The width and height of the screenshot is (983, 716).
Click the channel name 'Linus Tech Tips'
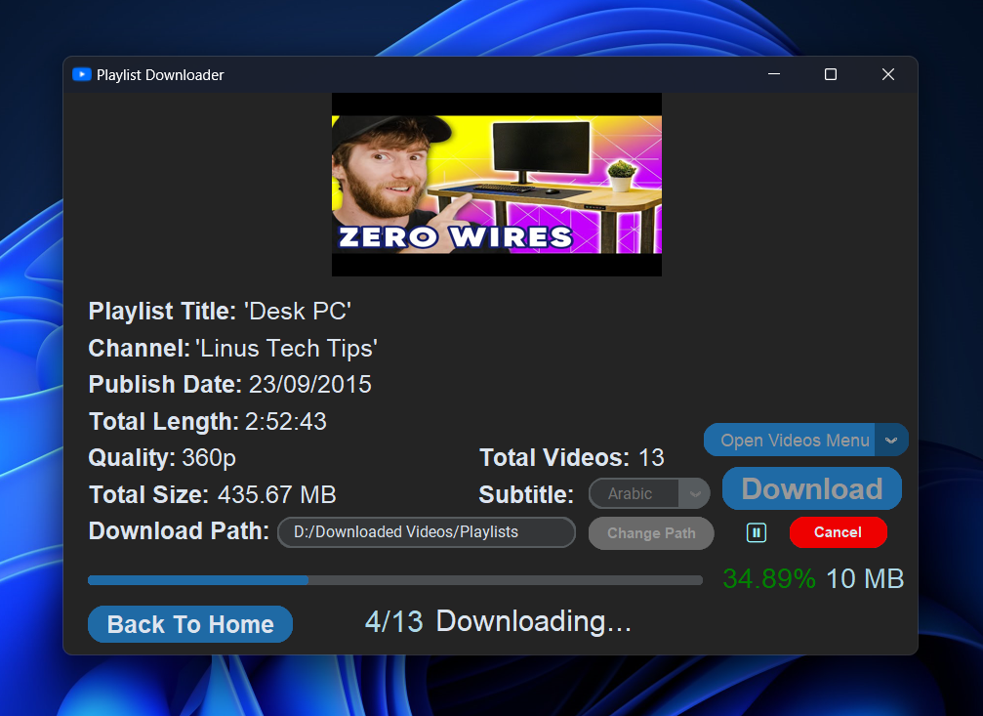(x=286, y=349)
